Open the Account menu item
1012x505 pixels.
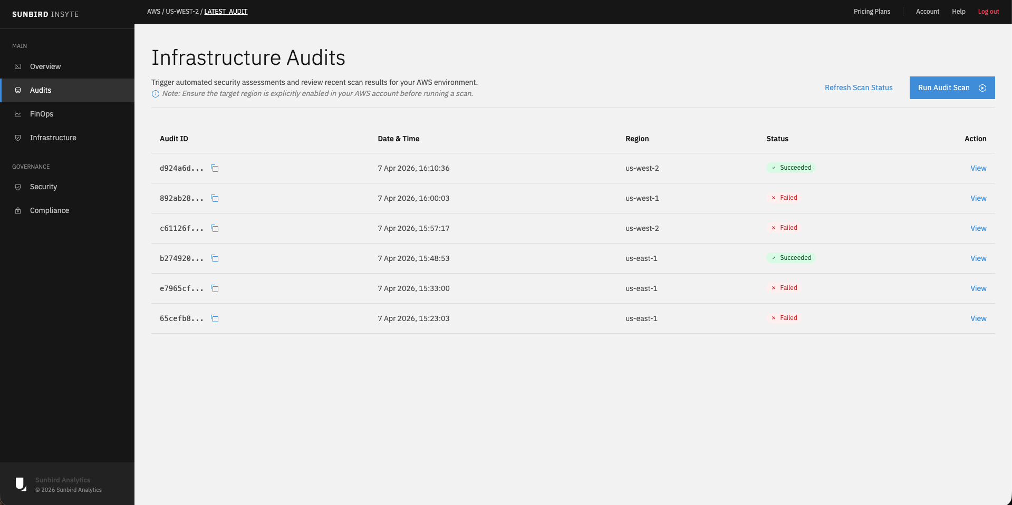928,11
